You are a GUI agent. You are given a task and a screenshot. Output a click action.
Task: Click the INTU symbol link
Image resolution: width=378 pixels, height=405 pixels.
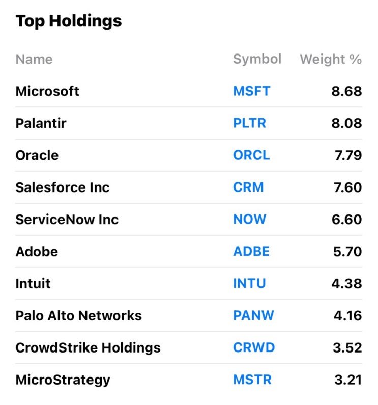pyautogui.click(x=249, y=284)
